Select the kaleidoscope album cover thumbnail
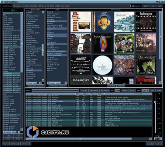The height and width of the screenshot is (147, 165). pyautogui.click(x=103, y=43)
